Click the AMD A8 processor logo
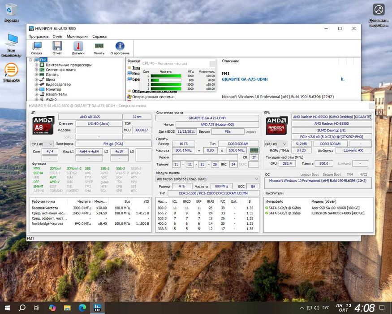392x314 pixels. pyautogui.click(x=43, y=125)
